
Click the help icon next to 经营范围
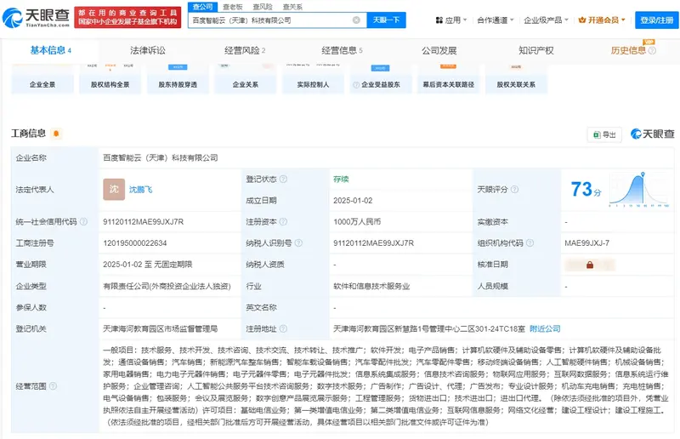coord(53,386)
